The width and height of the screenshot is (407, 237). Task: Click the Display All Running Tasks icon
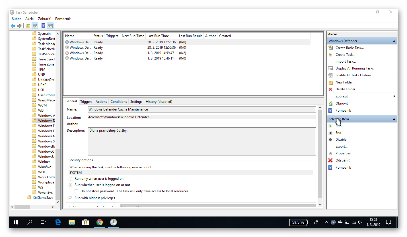(330, 68)
